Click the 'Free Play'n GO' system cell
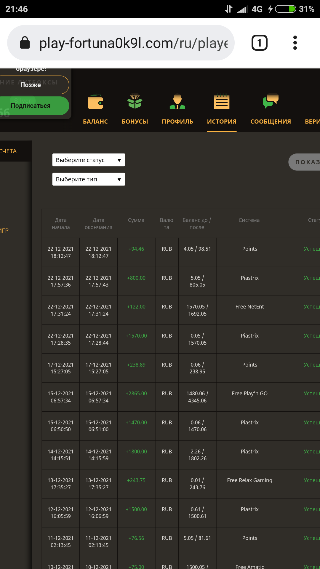Image resolution: width=320 pixels, height=569 pixels. [249, 394]
